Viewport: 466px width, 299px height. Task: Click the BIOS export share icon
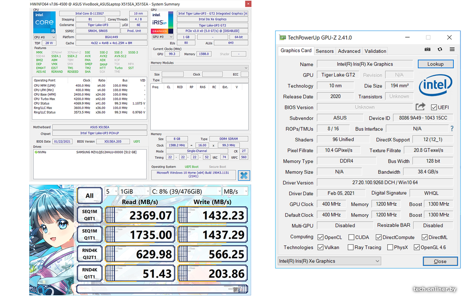pyautogui.click(x=420, y=107)
